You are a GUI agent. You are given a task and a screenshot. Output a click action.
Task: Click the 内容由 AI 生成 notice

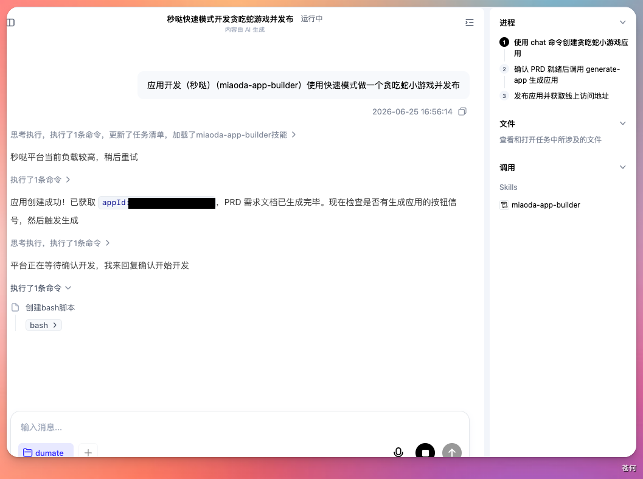pyautogui.click(x=245, y=30)
